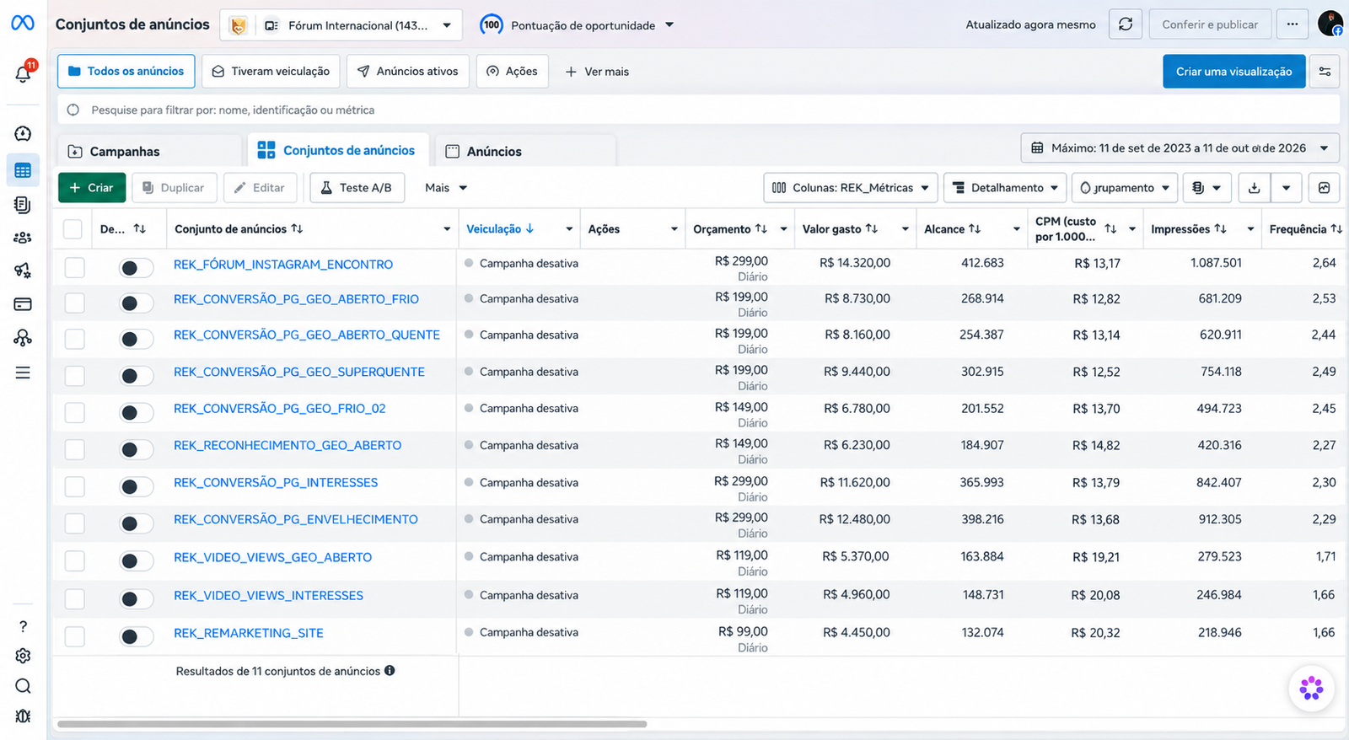
Task: Select the Tiveram veiculação filter
Action: [271, 72]
